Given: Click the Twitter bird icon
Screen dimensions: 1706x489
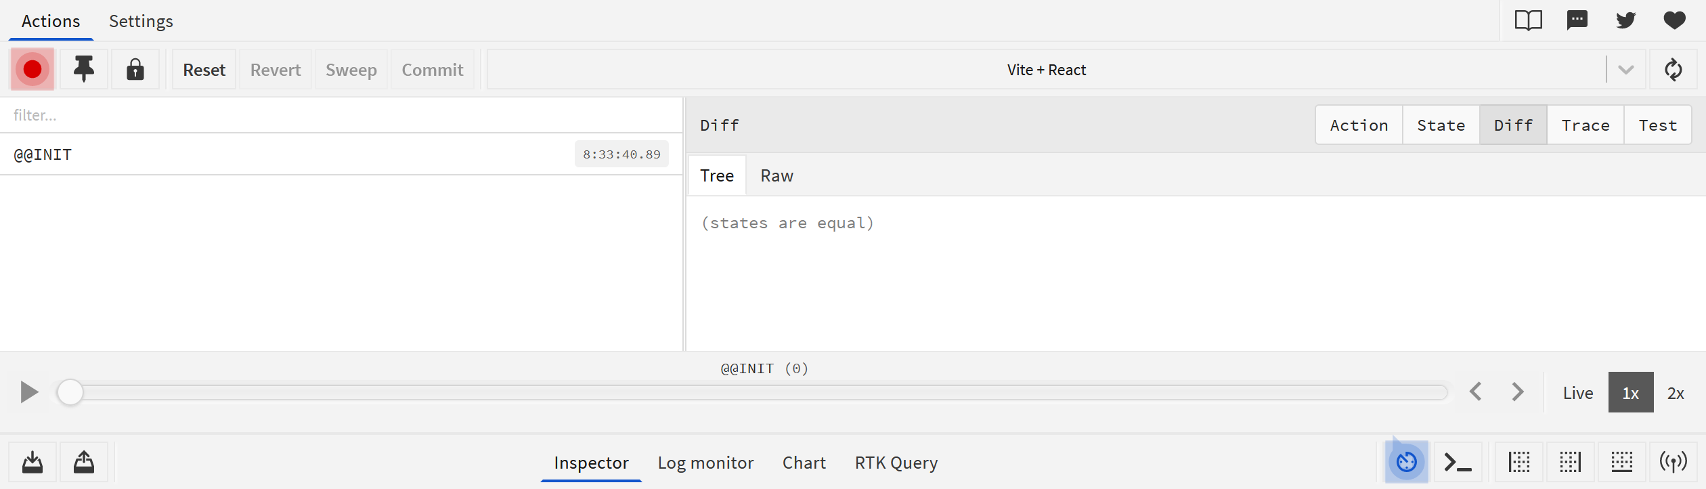Looking at the screenshot, I should point(1625,20).
